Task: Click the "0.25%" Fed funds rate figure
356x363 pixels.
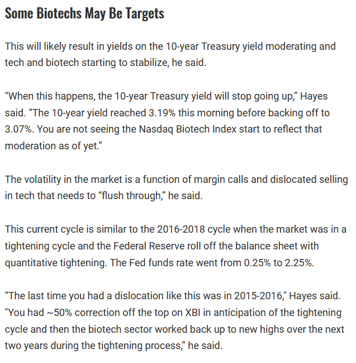Action: (x=257, y=263)
